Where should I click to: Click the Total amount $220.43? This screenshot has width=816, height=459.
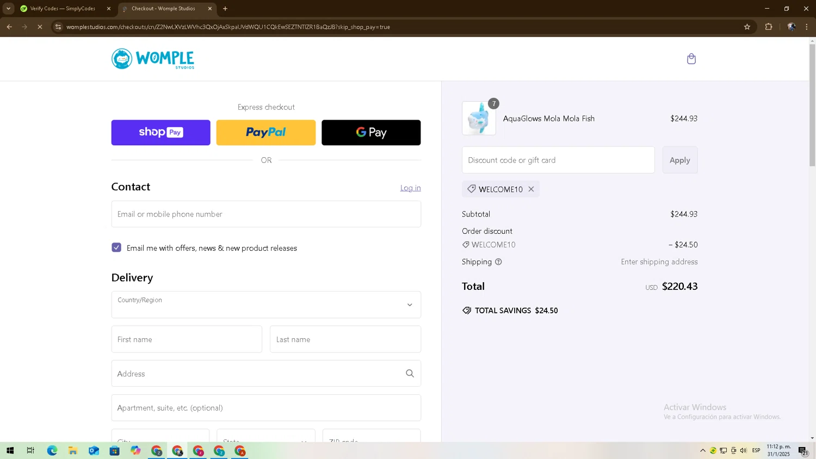coord(679,287)
